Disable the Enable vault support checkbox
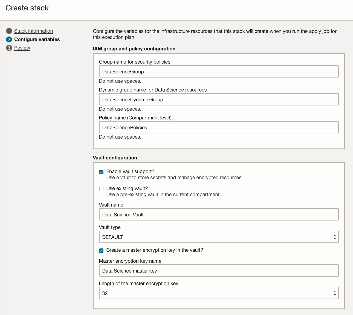Viewport: 353px width, 315px height. coord(101,172)
